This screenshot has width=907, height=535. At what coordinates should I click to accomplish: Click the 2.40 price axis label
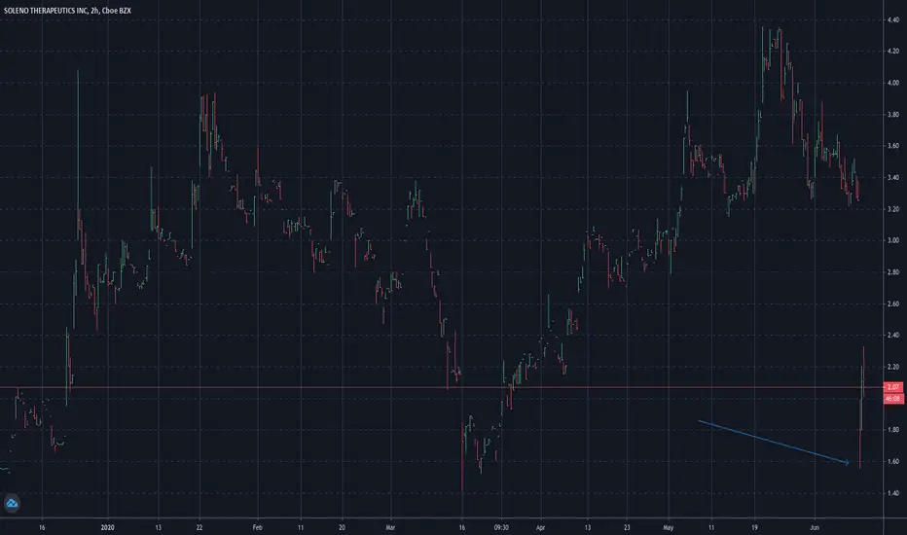coord(893,335)
